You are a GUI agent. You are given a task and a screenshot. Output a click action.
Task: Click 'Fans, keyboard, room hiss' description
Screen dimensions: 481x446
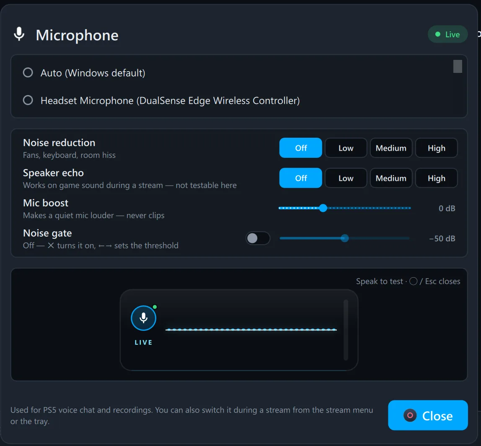69,155
